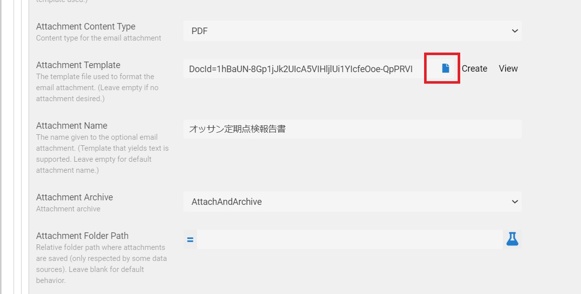The height and width of the screenshot is (294, 581).
Task: Click 'Content type for the email attachment' description
Action: (99, 38)
